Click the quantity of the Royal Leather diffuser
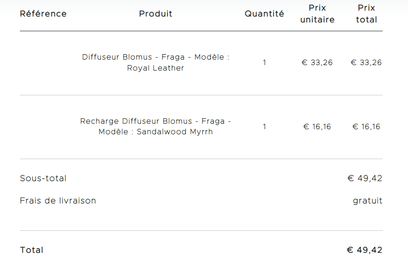Image resolution: width=408 pixels, height=273 pixels. pos(264,63)
